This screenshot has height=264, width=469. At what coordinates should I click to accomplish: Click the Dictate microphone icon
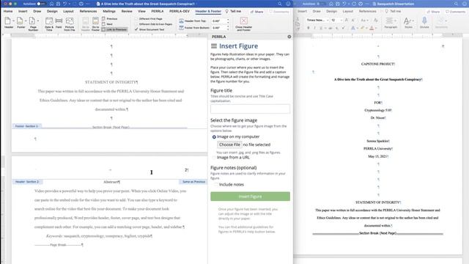424,21
